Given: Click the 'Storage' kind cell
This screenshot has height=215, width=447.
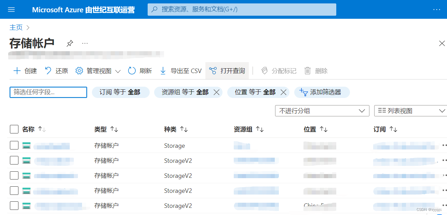Looking at the screenshot, I should coord(174,146).
